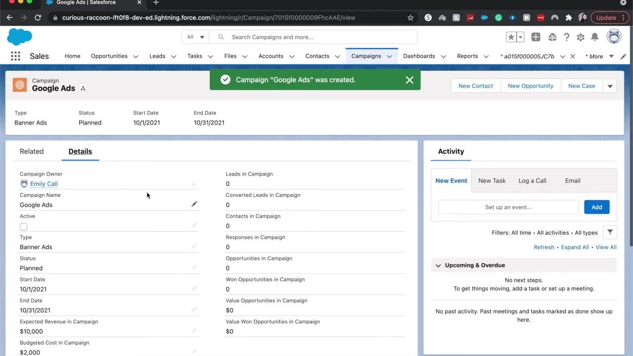This screenshot has height=356, width=633.
Task: Open the More navigation dropdown
Action: [x=600, y=56]
